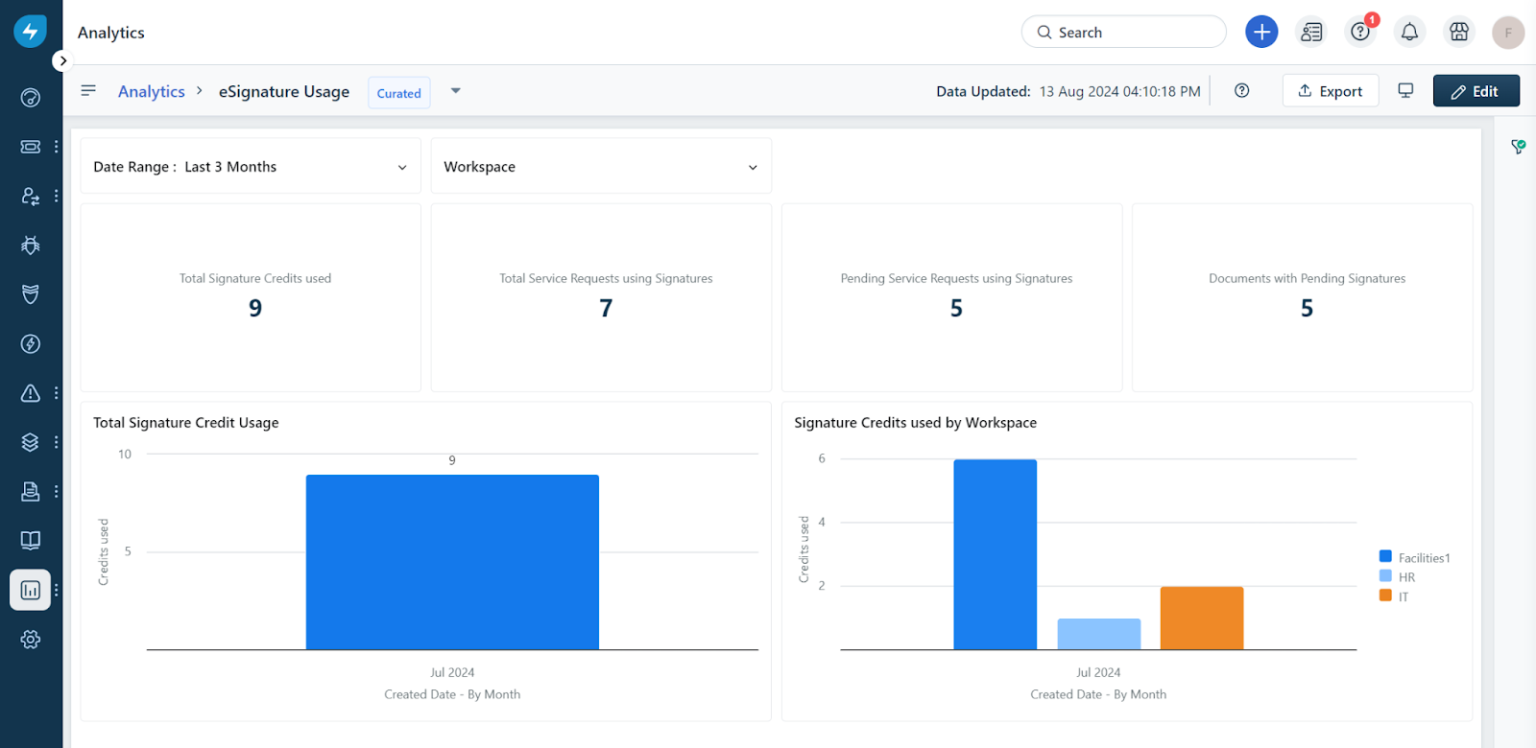Open more options beside the alerts icon

coord(57,393)
